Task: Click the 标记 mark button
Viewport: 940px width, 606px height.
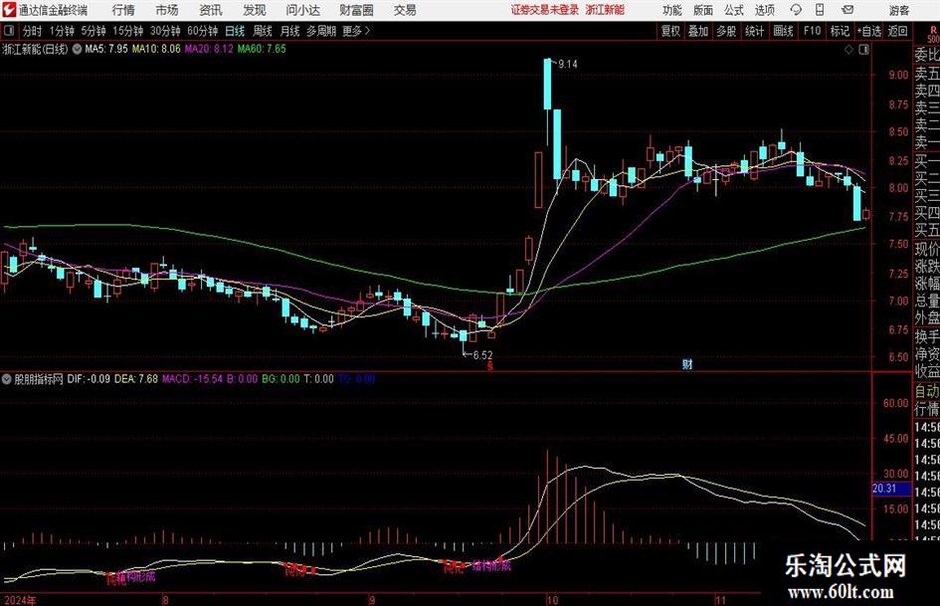Action: 840,31
